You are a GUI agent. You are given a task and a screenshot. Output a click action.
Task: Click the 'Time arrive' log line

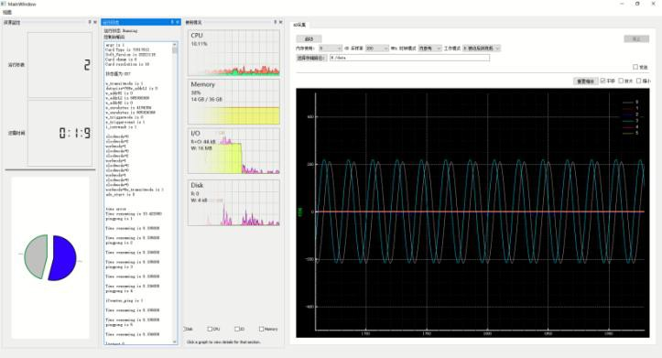click(x=115, y=209)
